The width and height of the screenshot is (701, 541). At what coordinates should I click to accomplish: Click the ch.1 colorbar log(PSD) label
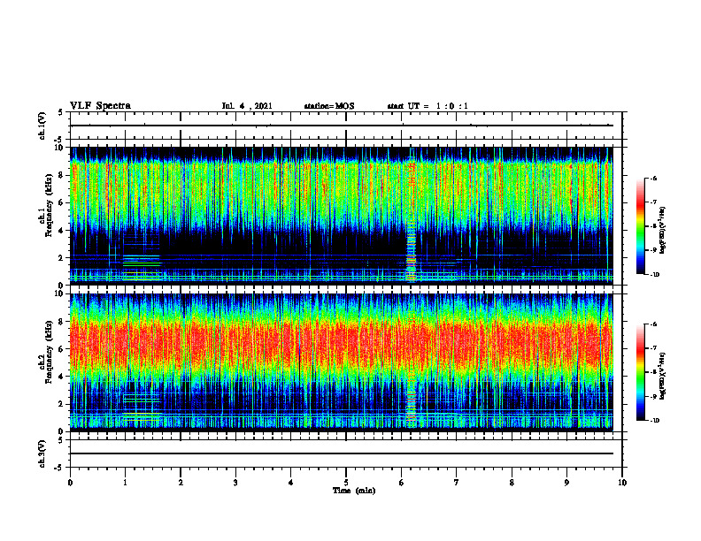tap(663, 231)
